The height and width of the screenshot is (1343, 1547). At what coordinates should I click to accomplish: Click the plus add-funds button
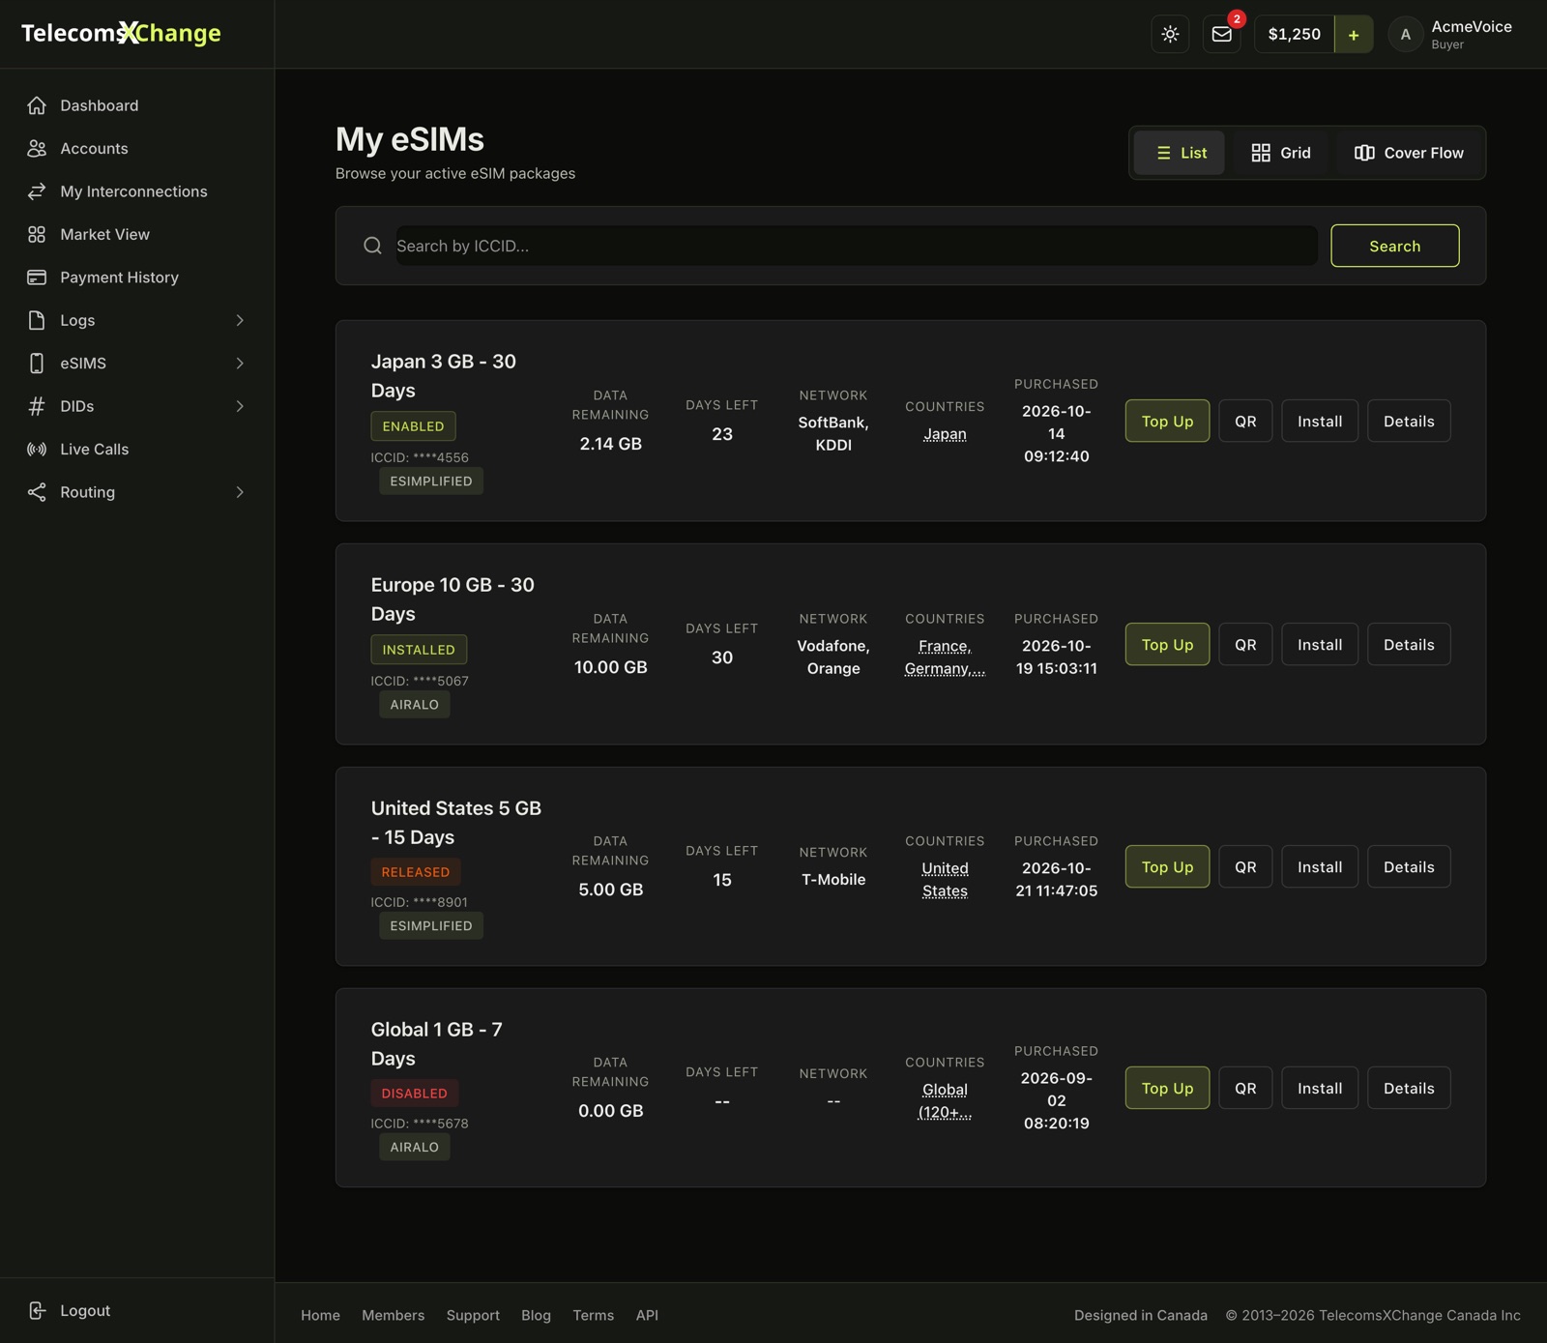[1354, 34]
